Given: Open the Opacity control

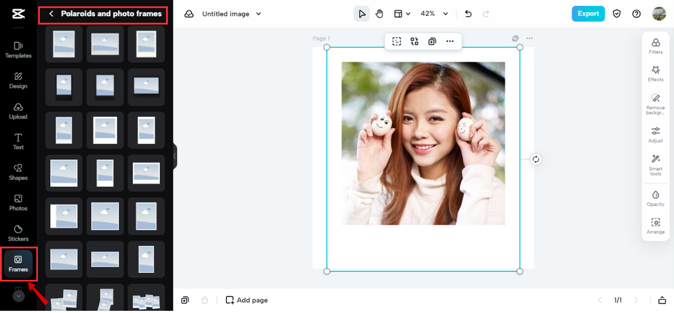Looking at the screenshot, I should point(656,198).
